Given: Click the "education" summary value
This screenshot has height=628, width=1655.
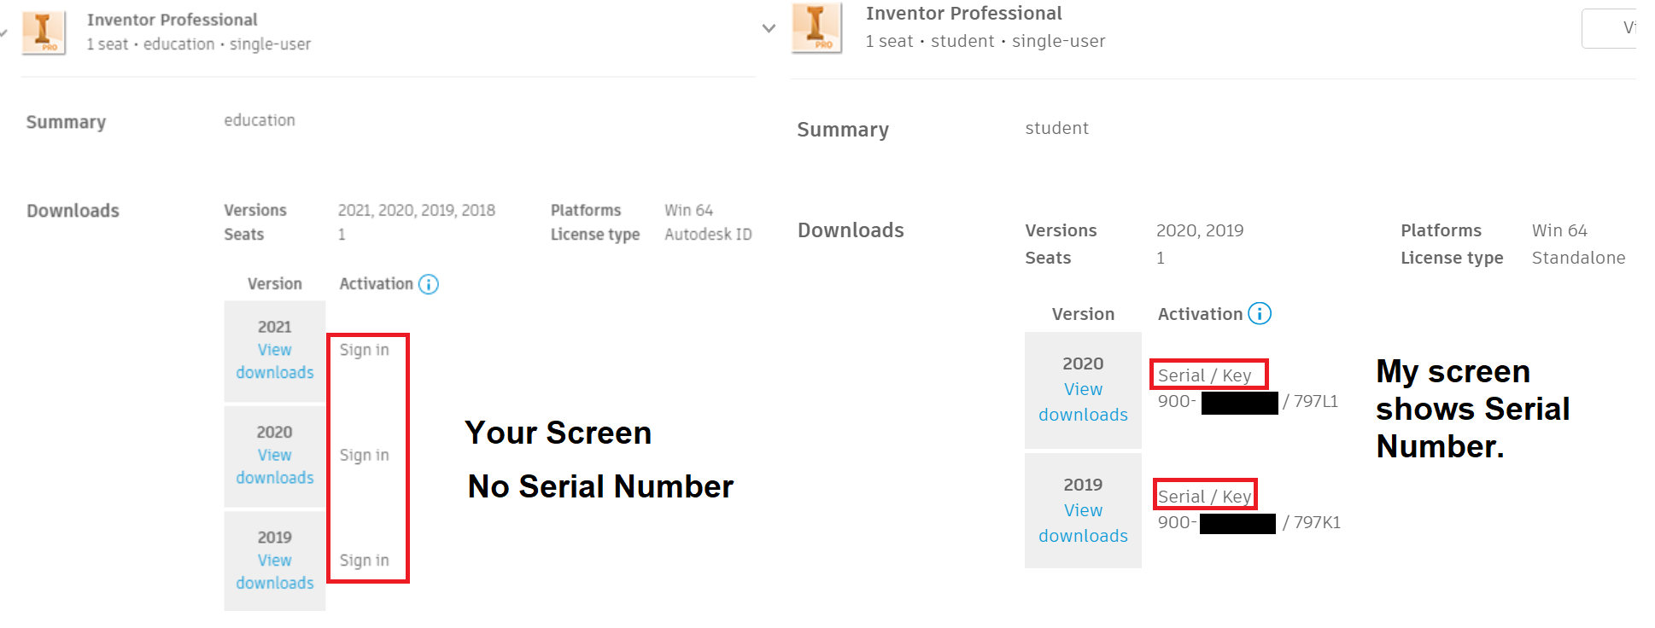Looking at the screenshot, I should [x=260, y=120].
